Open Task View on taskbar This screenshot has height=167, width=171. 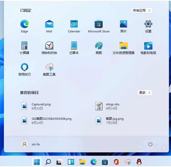click(x=59, y=162)
